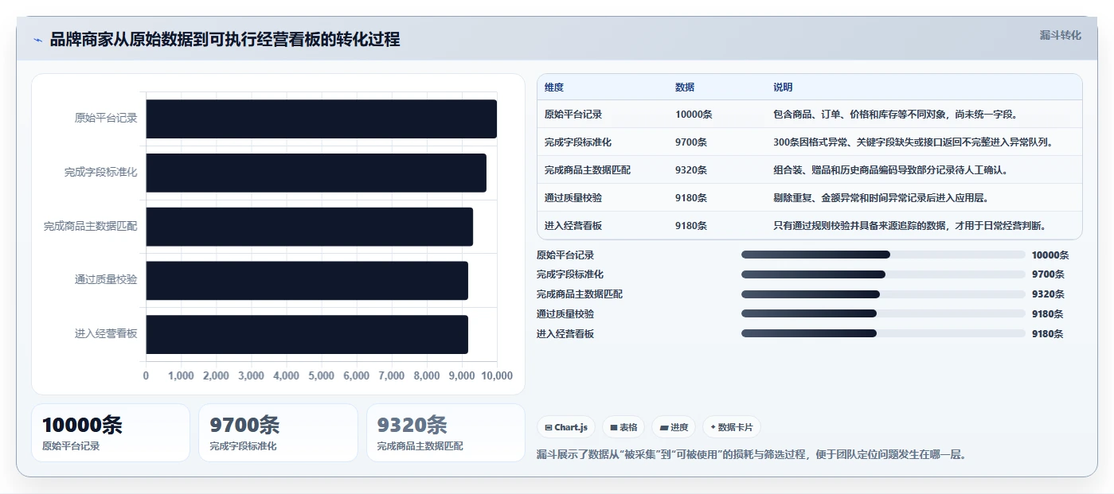Viewport: 1114px width, 494px height.
Task: Click the 通过质量校验 chart bar
Action: tap(307, 280)
